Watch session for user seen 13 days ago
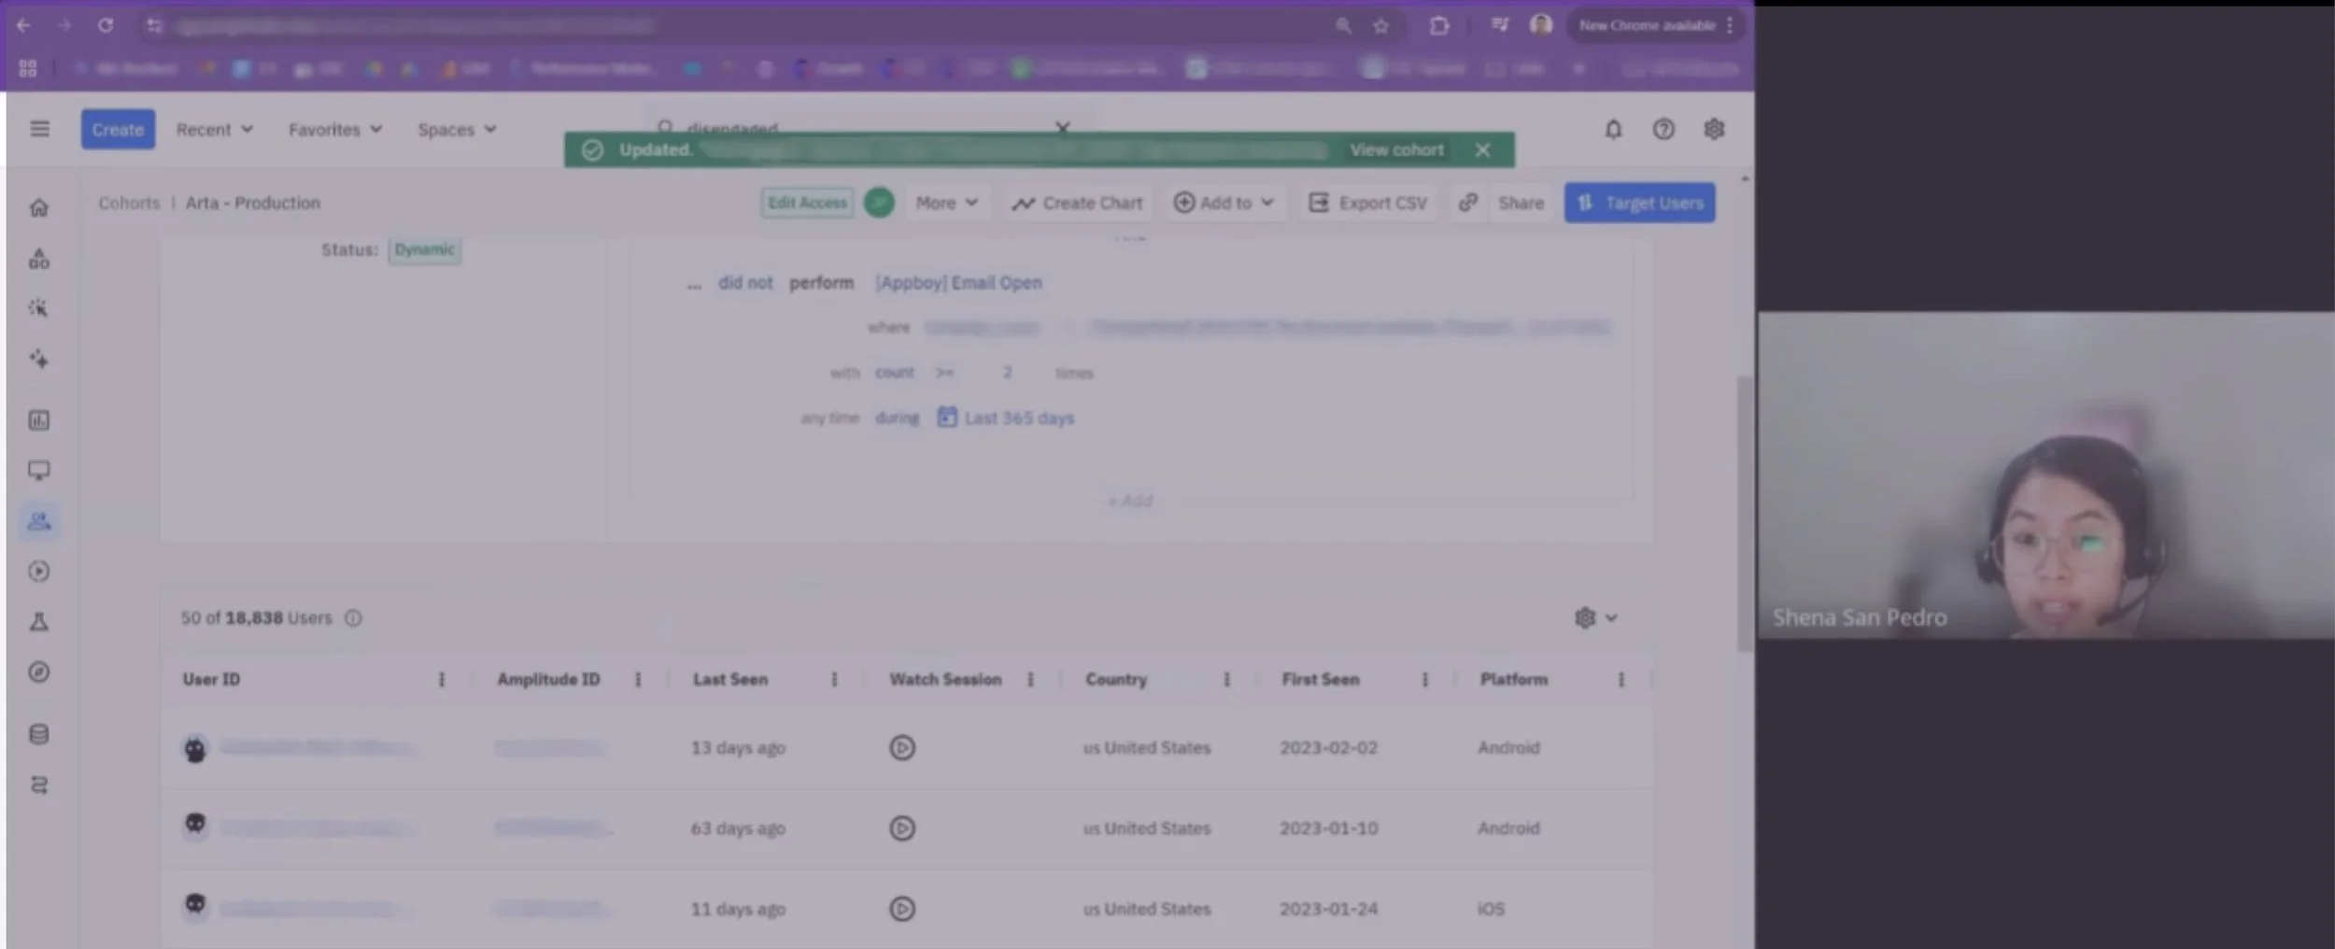The width and height of the screenshot is (2335, 949). pyautogui.click(x=902, y=747)
